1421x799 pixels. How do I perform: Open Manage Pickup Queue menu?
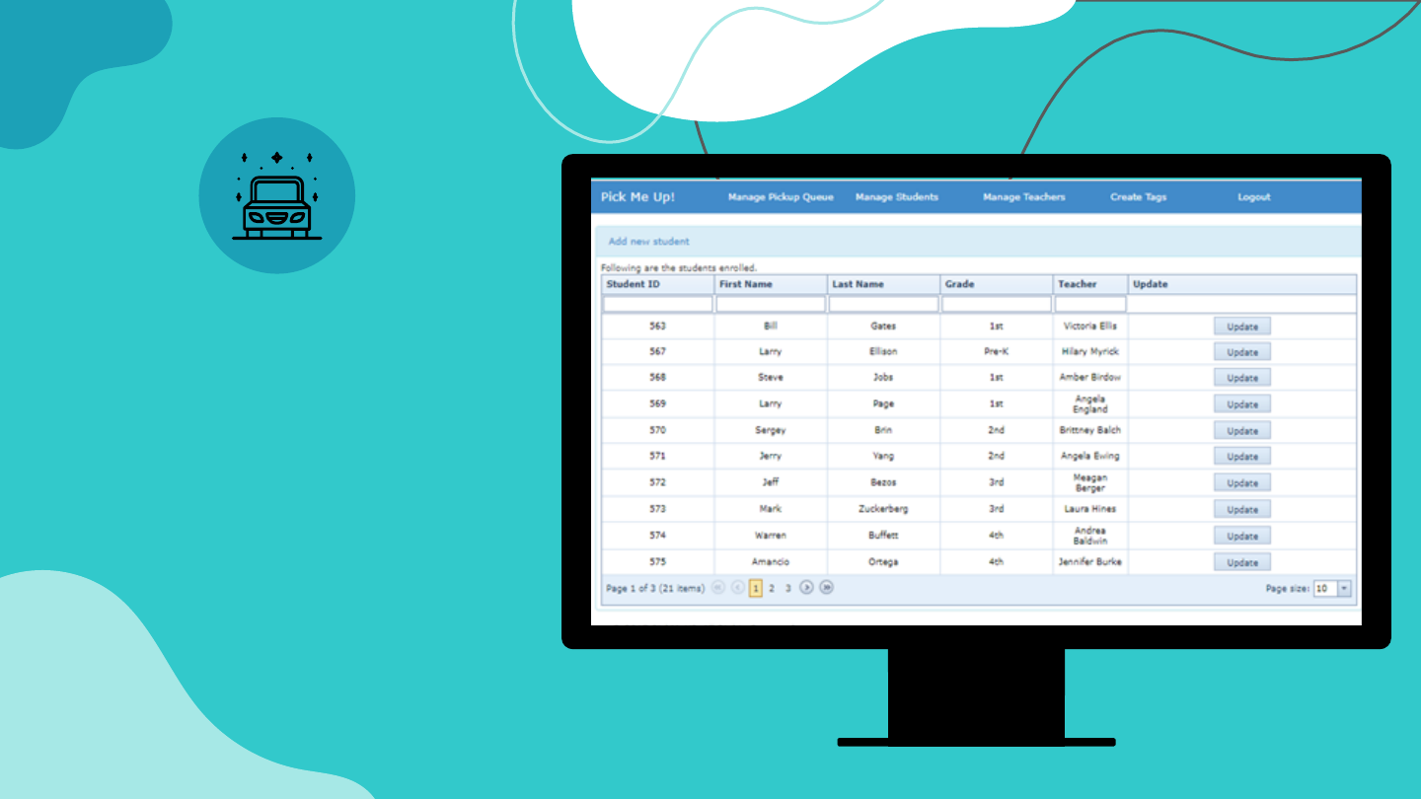pos(781,197)
